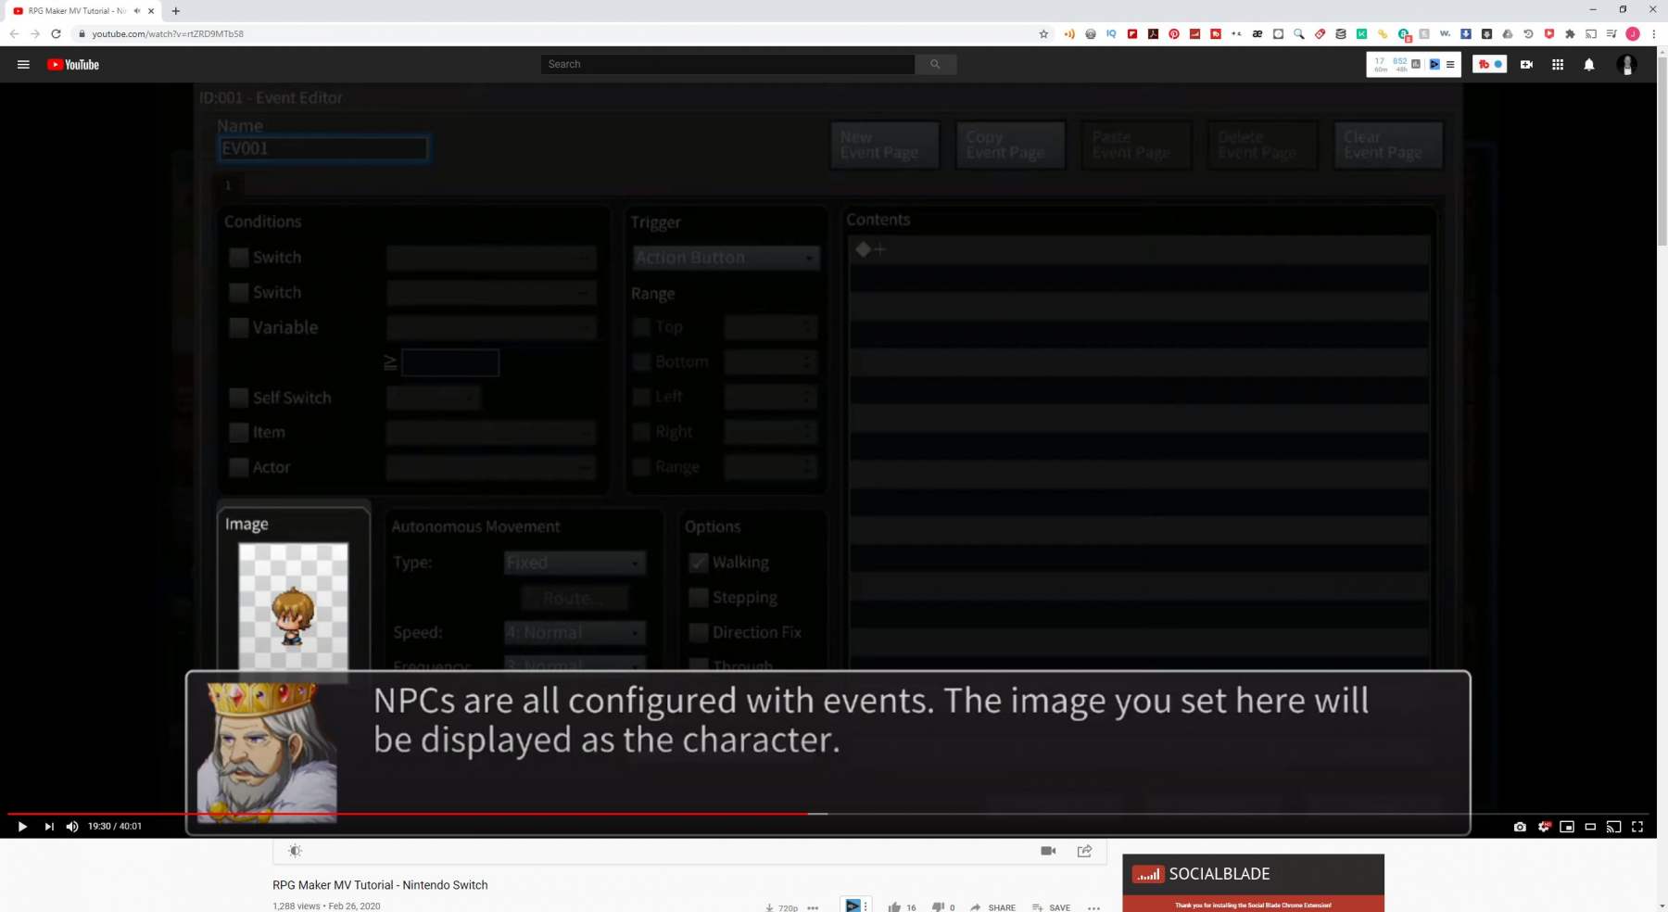The height and width of the screenshot is (912, 1668).
Task: Click the SHARE button
Action: [x=992, y=907]
